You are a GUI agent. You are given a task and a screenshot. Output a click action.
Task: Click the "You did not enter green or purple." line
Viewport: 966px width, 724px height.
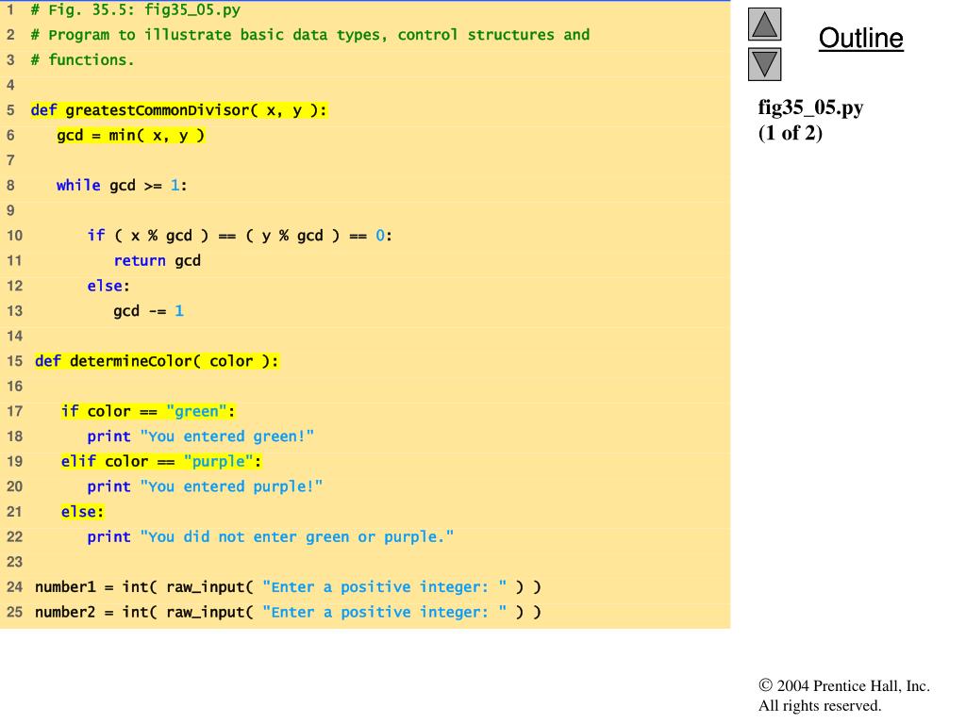(271, 536)
